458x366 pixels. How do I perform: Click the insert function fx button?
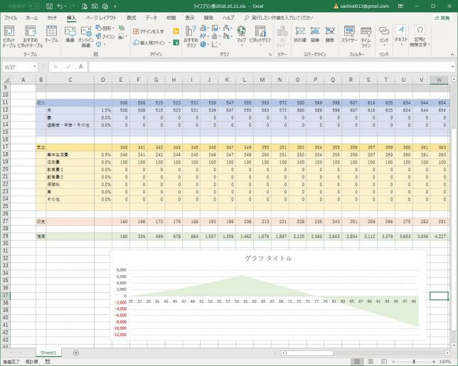[81, 67]
